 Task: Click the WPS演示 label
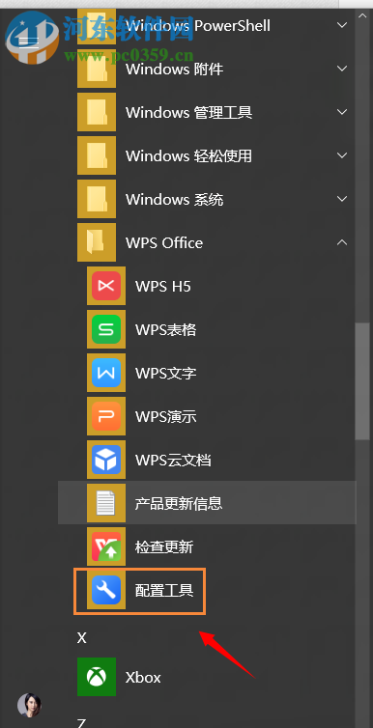(x=166, y=416)
